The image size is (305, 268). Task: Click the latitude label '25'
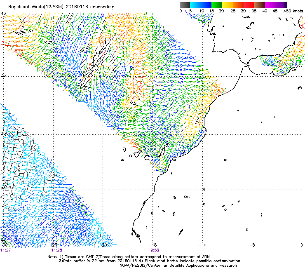pos(3,189)
